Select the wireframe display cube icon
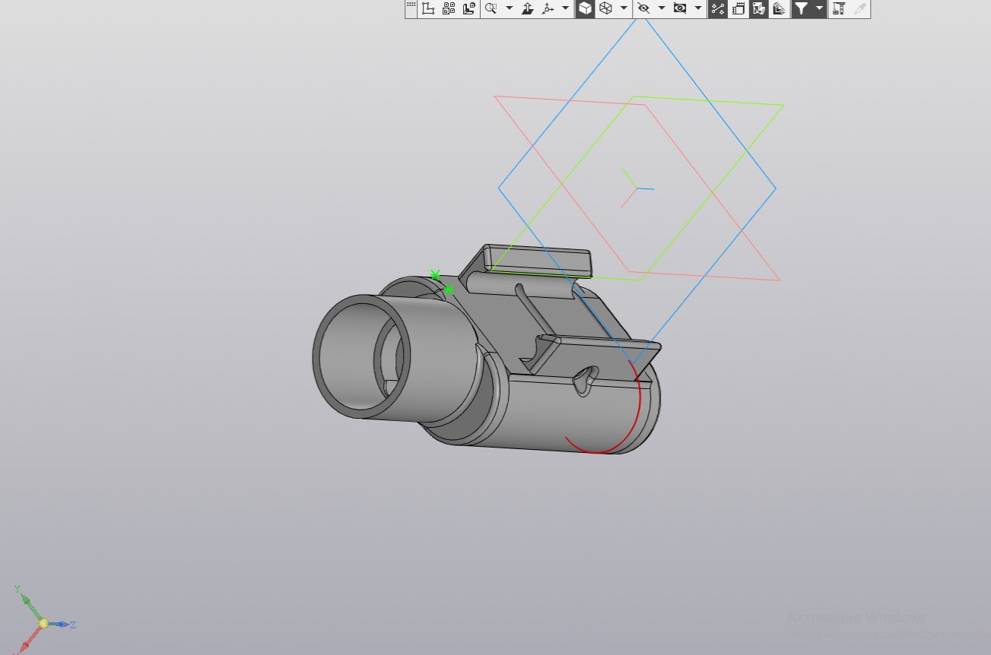The width and height of the screenshot is (991, 655). (x=605, y=8)
